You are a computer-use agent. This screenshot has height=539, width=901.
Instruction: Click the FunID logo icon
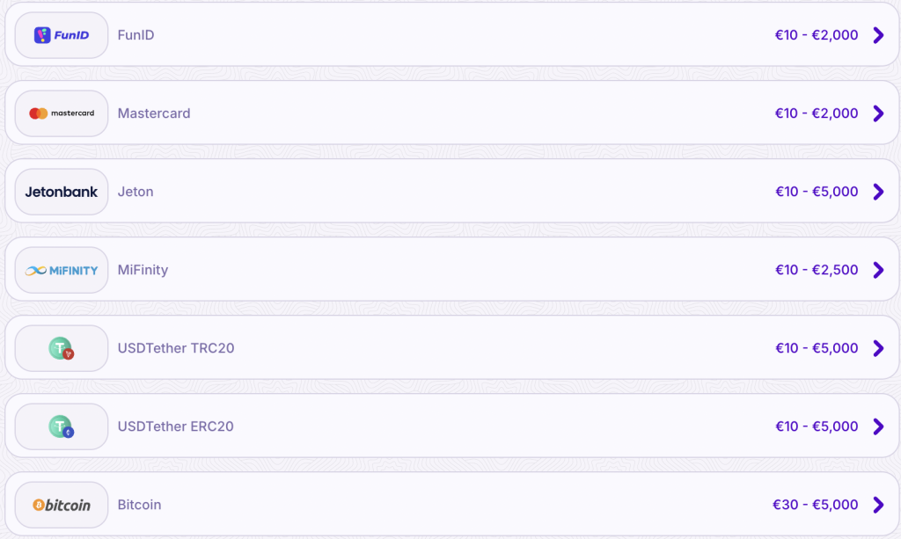tap(62, 35)
